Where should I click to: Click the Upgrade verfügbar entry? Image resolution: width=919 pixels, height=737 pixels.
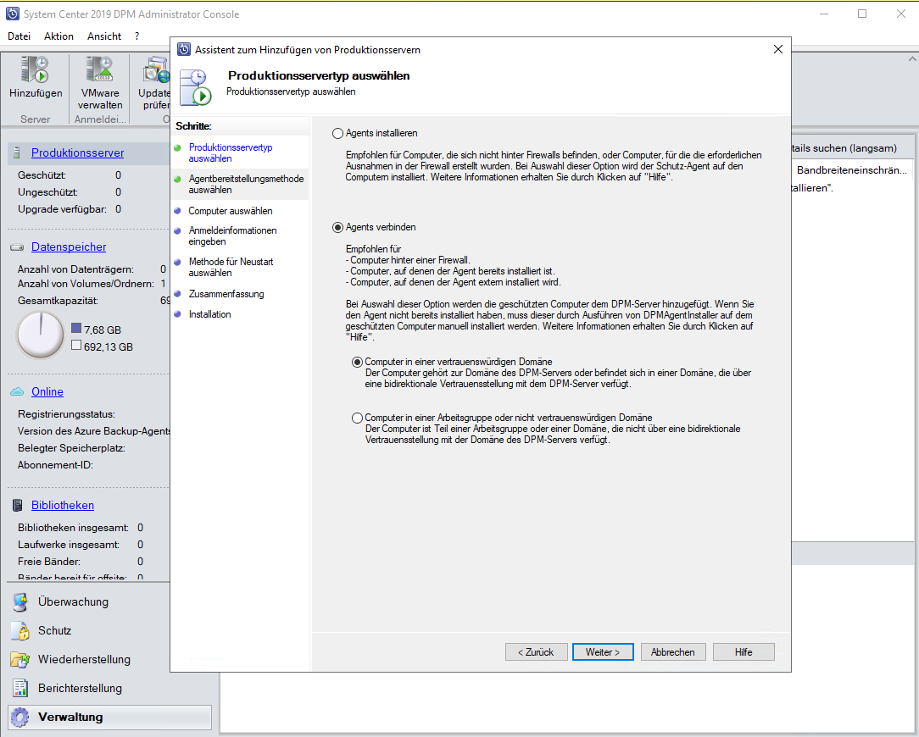pyautogui.click(x=70, y=209)
